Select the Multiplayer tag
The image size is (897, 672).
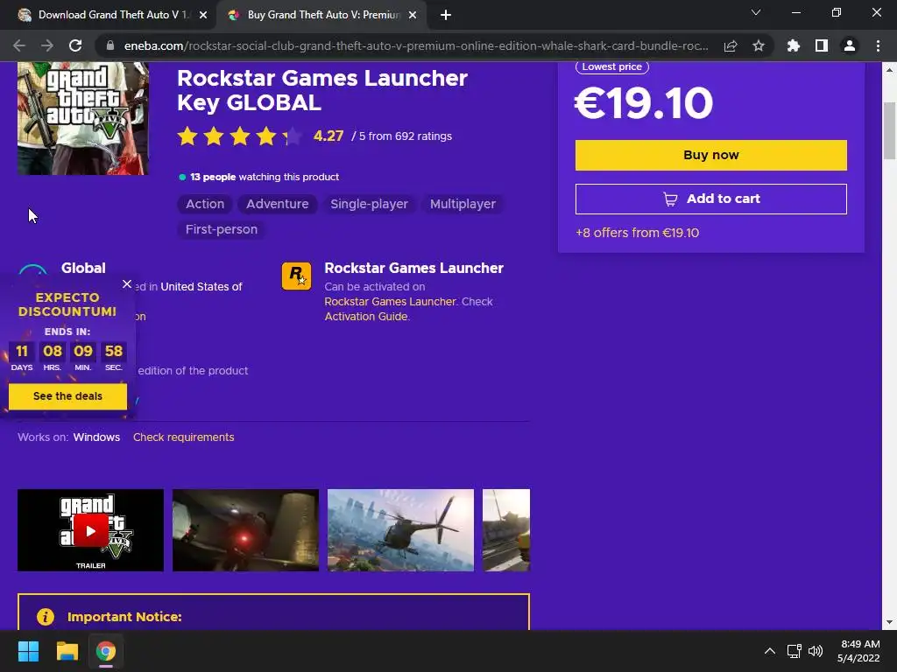[463, 204]
